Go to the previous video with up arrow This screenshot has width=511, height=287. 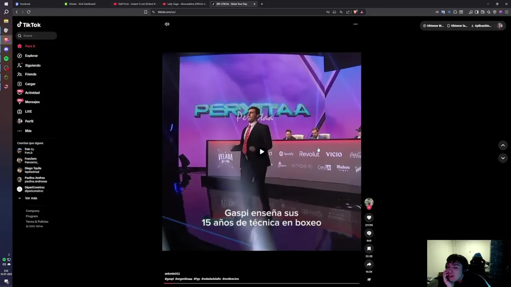coord(503,145)
